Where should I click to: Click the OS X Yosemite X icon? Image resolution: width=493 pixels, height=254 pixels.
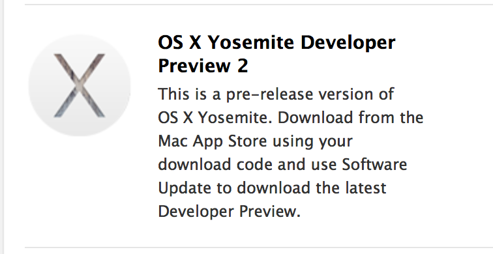[80, 85]
